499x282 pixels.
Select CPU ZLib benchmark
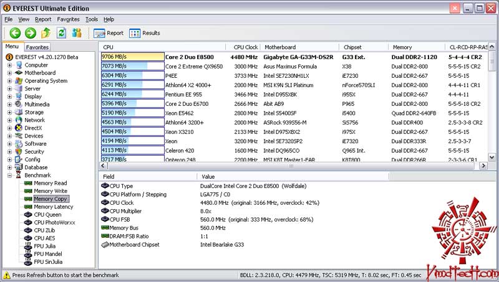pos(44,230)
